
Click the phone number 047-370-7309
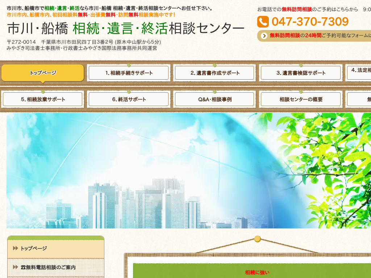coord(310,22)
